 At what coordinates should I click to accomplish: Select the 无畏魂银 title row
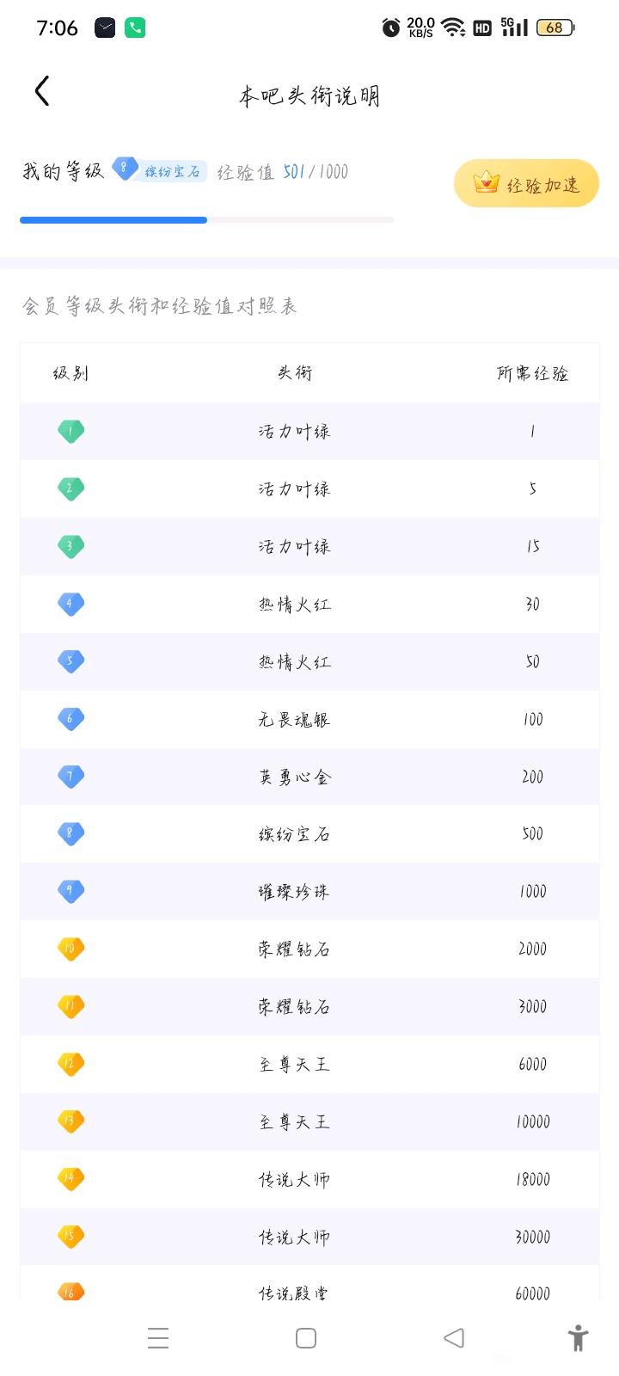[x=309, y=719]
